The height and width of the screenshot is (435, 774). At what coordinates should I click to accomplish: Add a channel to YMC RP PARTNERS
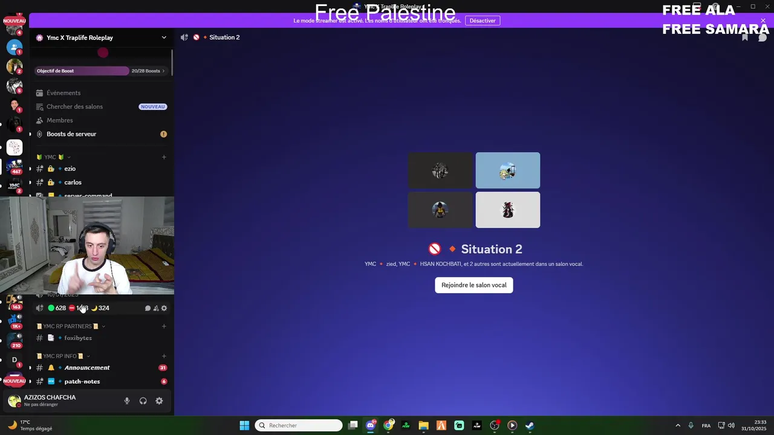tap(164, 326)
